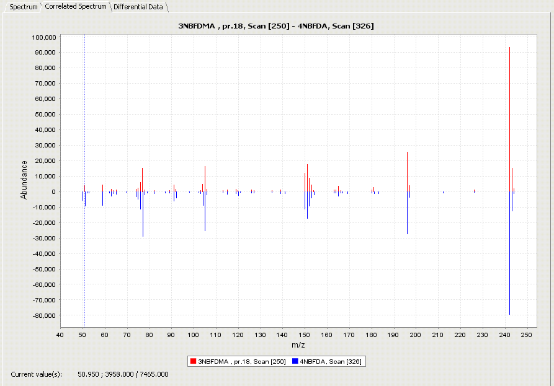554x386 pixels.
Task: Open the Differential Data tab
Action: [x=138, y=7]
